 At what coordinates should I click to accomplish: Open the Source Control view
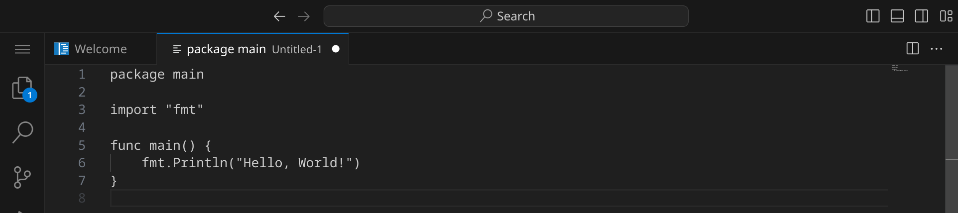(x=22, y=177)
